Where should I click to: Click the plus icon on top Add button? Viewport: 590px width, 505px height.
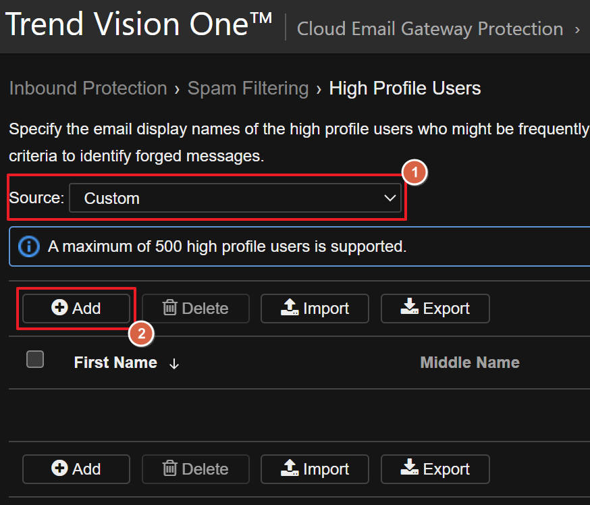[59, 308]
